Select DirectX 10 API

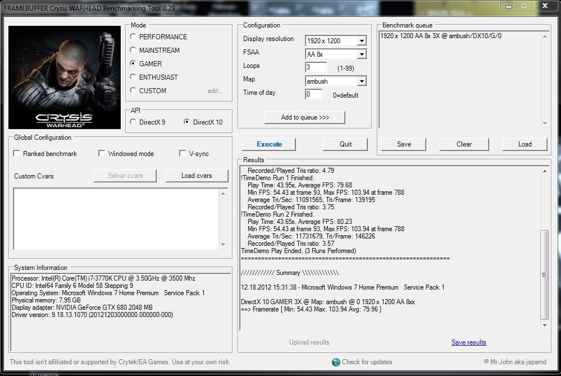coord(186,122)
